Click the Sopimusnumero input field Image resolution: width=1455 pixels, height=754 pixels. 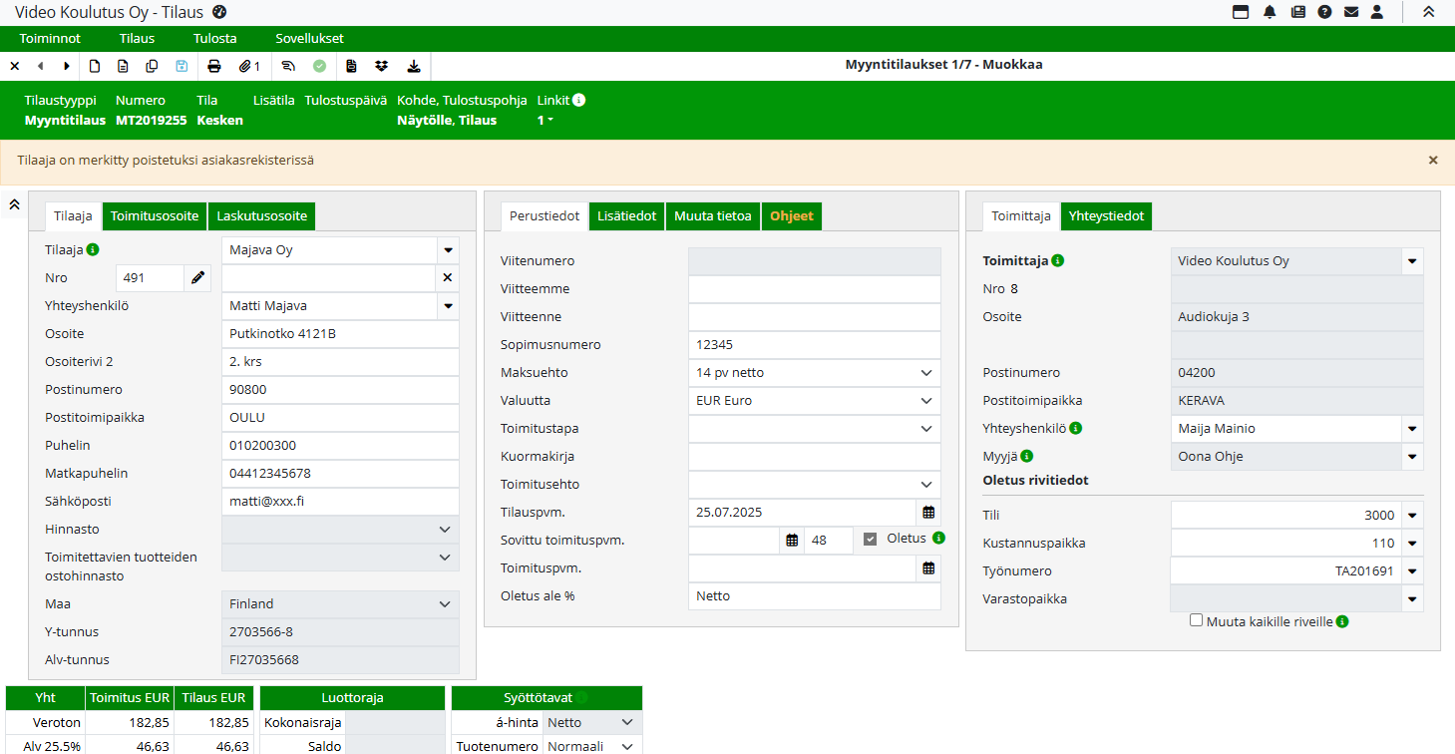[x=814, y=345]
